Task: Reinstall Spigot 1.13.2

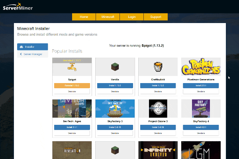Action: click(72, 85)
